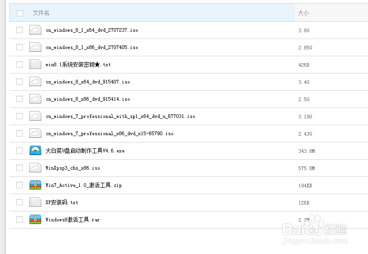The width and height of the screenshot is (368, 254).
Task: Check the box for Win7_Active_1.0_激活工具.zip
Action: click(x=19, y=185)
